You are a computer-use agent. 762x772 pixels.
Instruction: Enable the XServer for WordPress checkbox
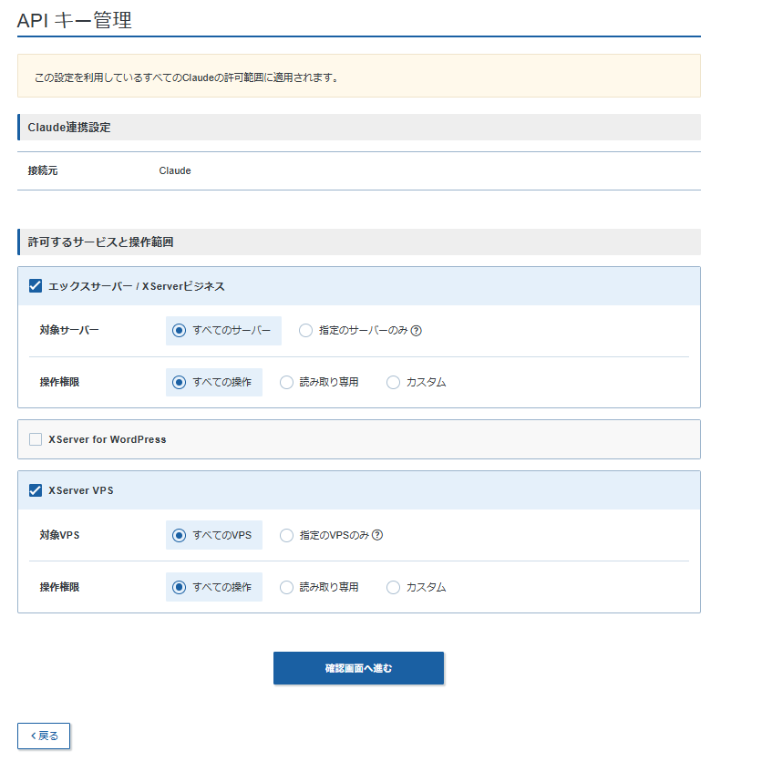pyautogui.click(x=36, y=439)
